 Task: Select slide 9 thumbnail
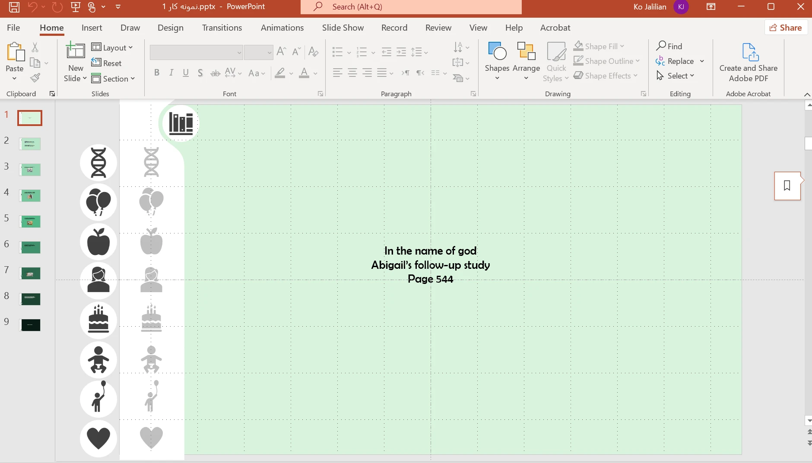[30, 325]
